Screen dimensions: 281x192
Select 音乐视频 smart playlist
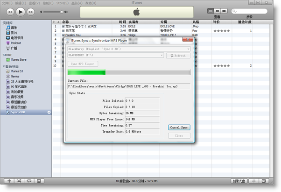click(17, 97)
